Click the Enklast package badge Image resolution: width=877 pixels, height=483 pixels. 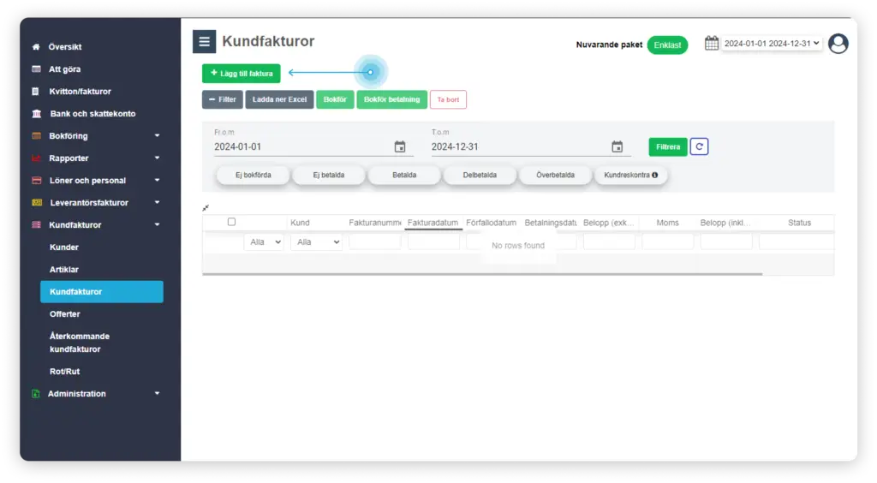pos(667,45)
